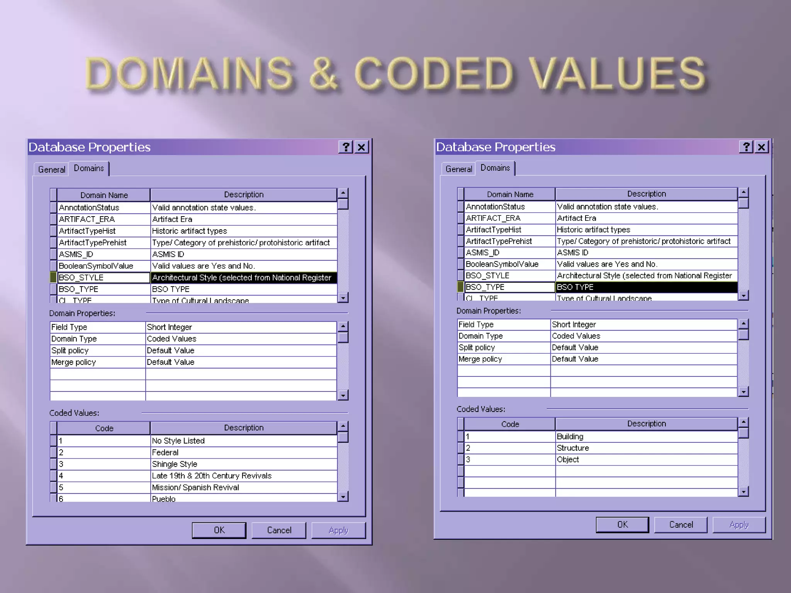
Task: Select row header of BSO_TYPE in right dialog
Action: click(x=460, y=287)
